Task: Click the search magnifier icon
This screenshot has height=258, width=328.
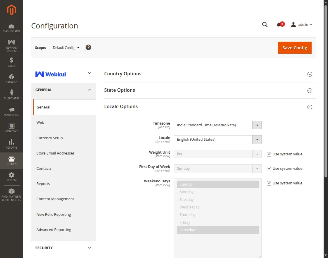Action: tap(265, 25)
